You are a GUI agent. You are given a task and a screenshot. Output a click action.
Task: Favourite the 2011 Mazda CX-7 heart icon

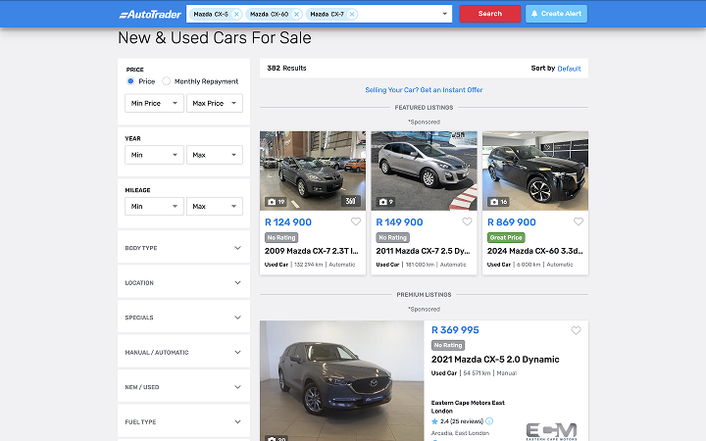467,221
